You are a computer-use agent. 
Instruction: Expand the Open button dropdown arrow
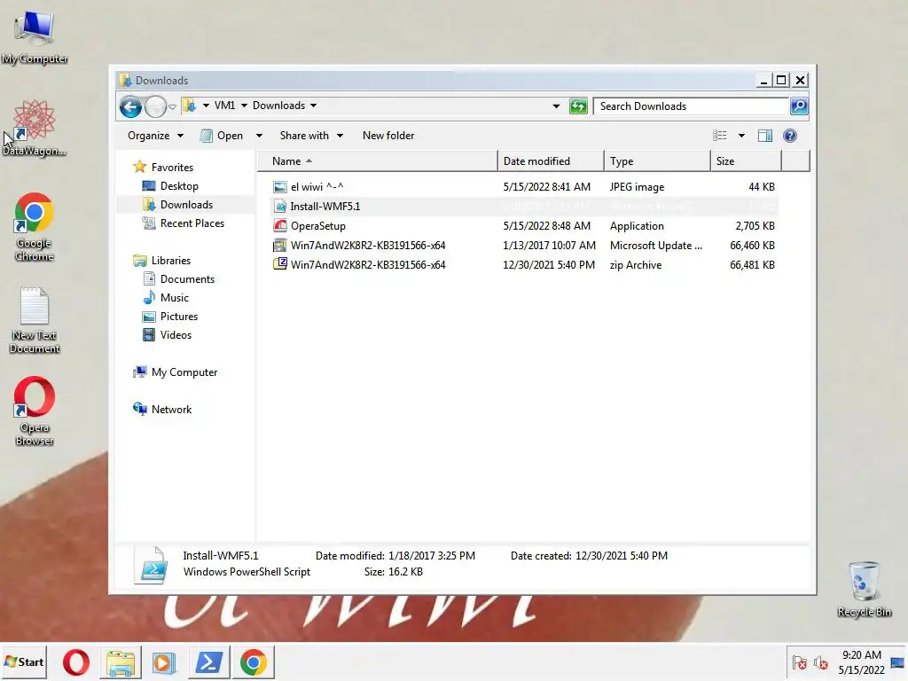pyautogui.click(x=259, y=136)
